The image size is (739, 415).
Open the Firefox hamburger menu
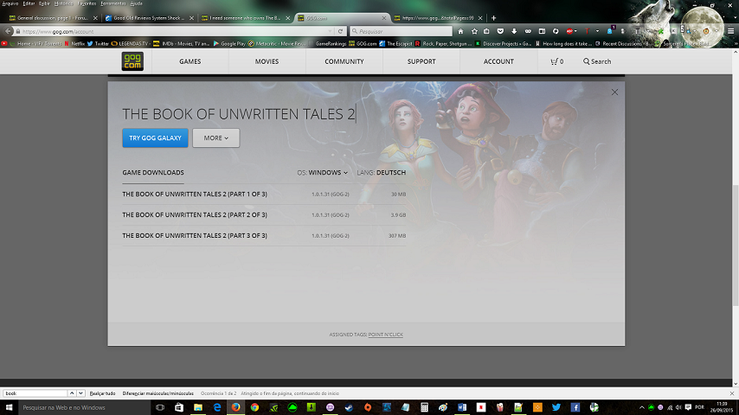[x=731, y=32]
